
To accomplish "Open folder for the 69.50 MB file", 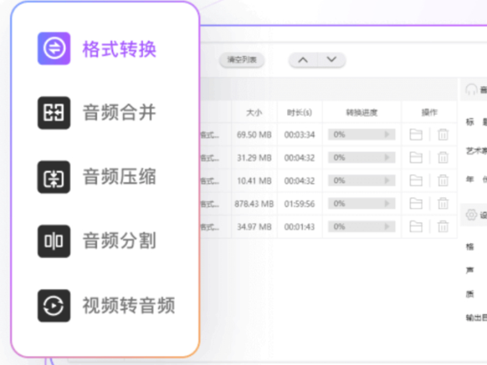I will [416, 135].
